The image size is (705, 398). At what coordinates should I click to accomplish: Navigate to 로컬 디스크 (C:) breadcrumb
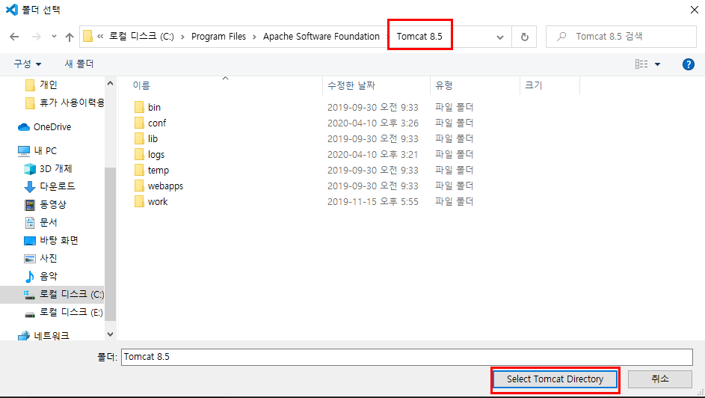(x=141, y=37)
